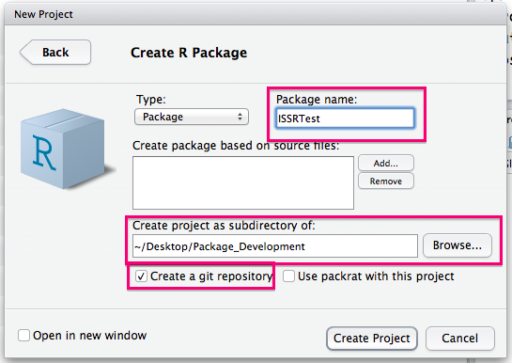Uncheck Create a git repository
This screenshot has width=512, height=363.
[x=141, y=276]
